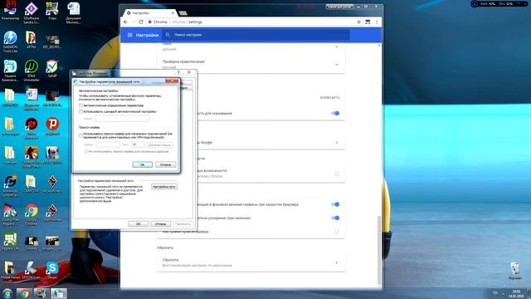Cancel the LAN settings dialog
The width and height of the screenshot is (531, 299).
coord(166,164)
